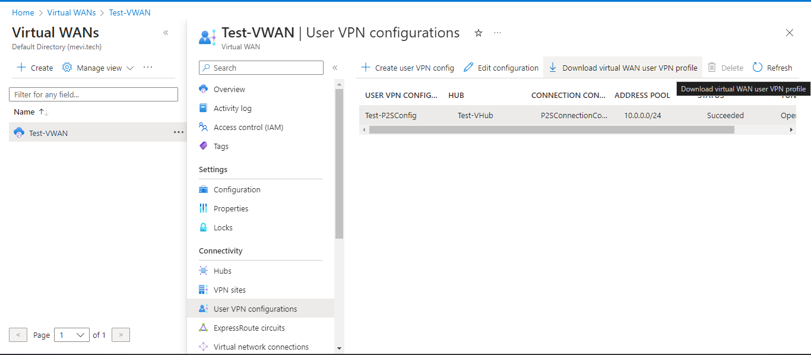
Task: Click the Properties icon
Action: tap(204, 208)
